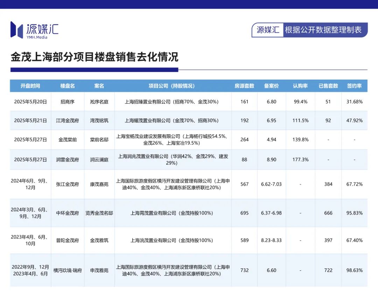Screen dimensions: 378x297
Task: Select the date cell '2025年5月20日'
Action: [30, 102]
